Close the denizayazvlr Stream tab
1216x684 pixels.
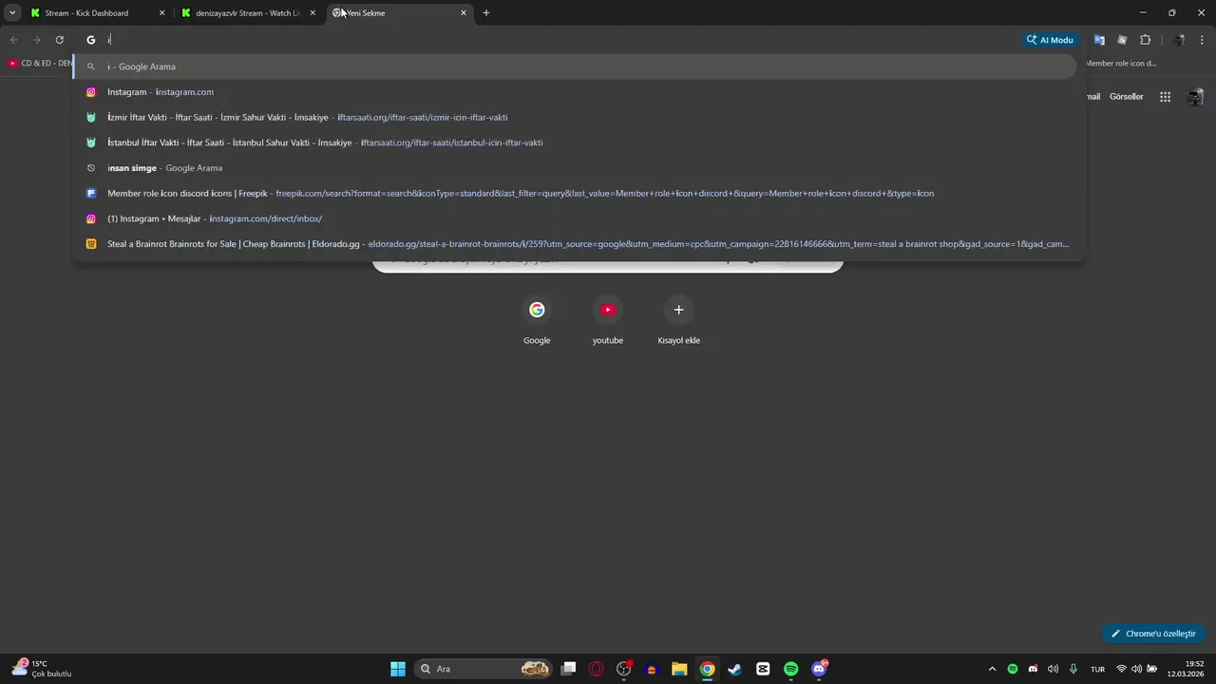(x=313, y=13)
